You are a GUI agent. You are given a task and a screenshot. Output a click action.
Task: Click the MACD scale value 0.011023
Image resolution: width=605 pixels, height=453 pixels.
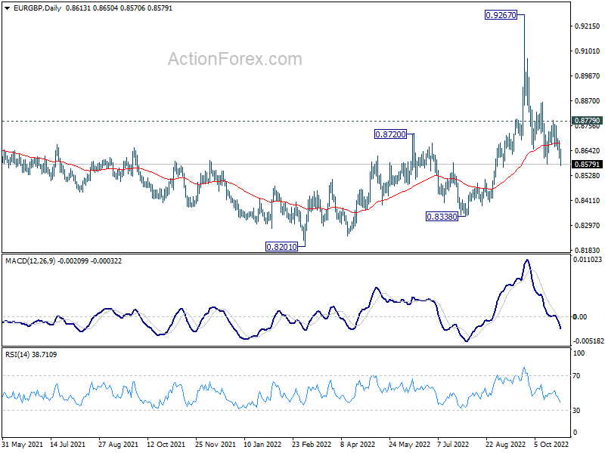coord(588,260)
